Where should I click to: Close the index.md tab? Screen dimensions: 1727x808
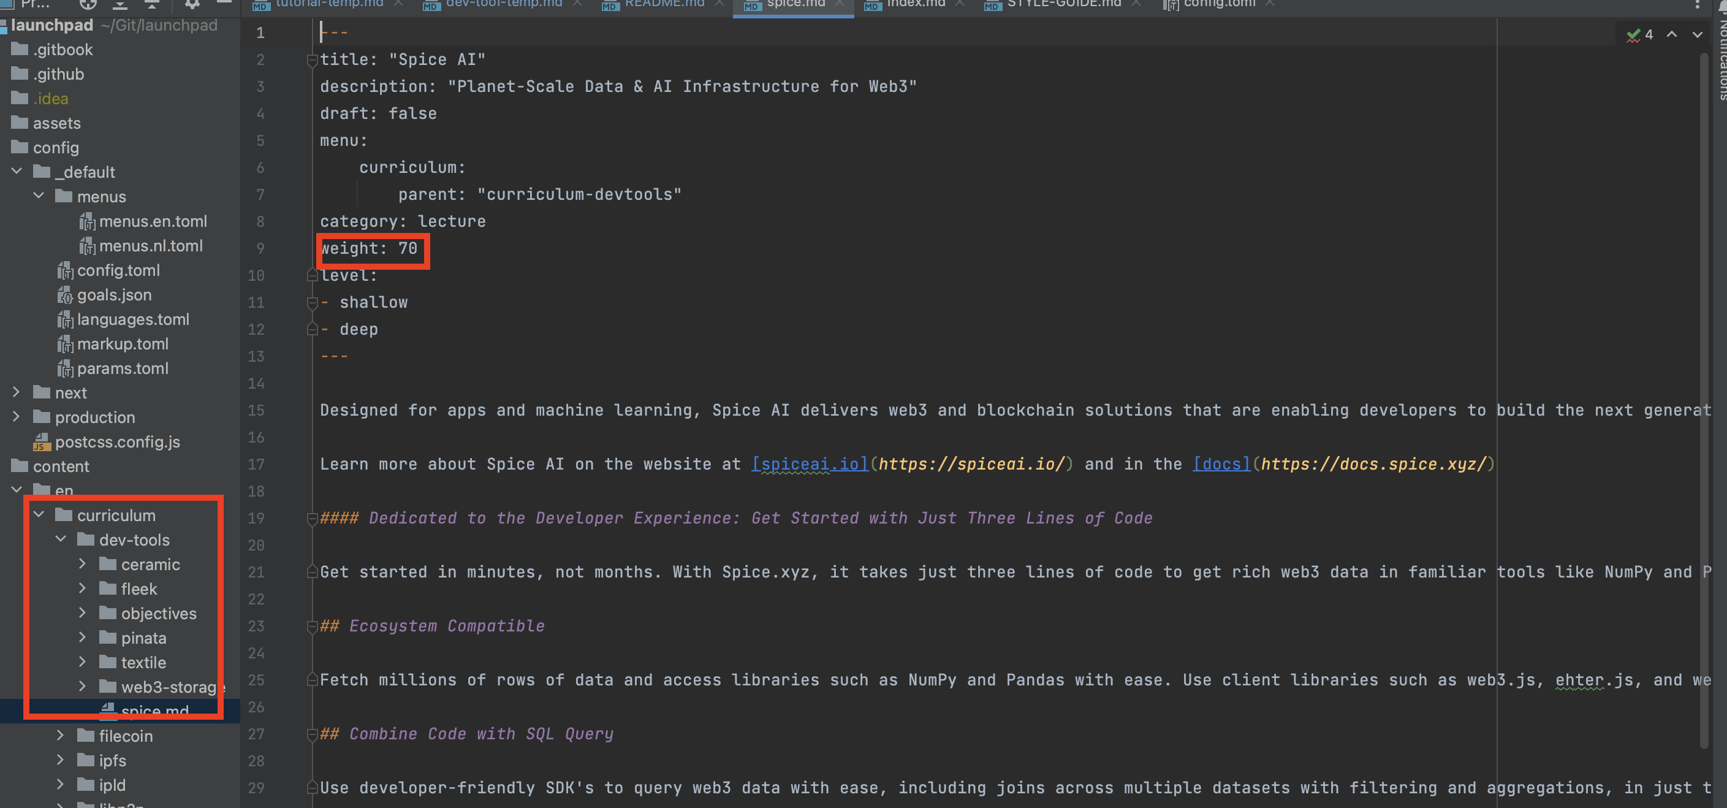pos(959,3)
